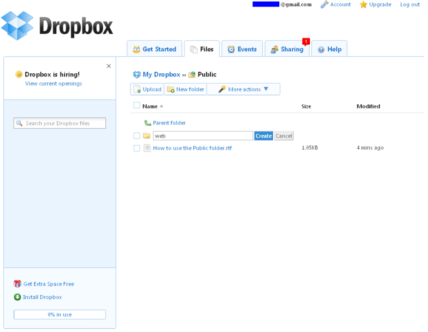Image resolution: width=428 pixels, height=332 pixels.
Task: Check the box for the new web folder
Action: pyautogui.click(x=137, y=136)
